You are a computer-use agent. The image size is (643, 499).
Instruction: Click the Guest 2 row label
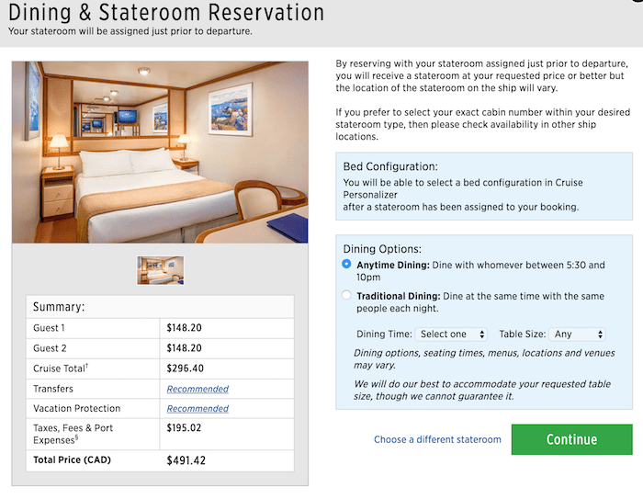click(x=50, y=348)
